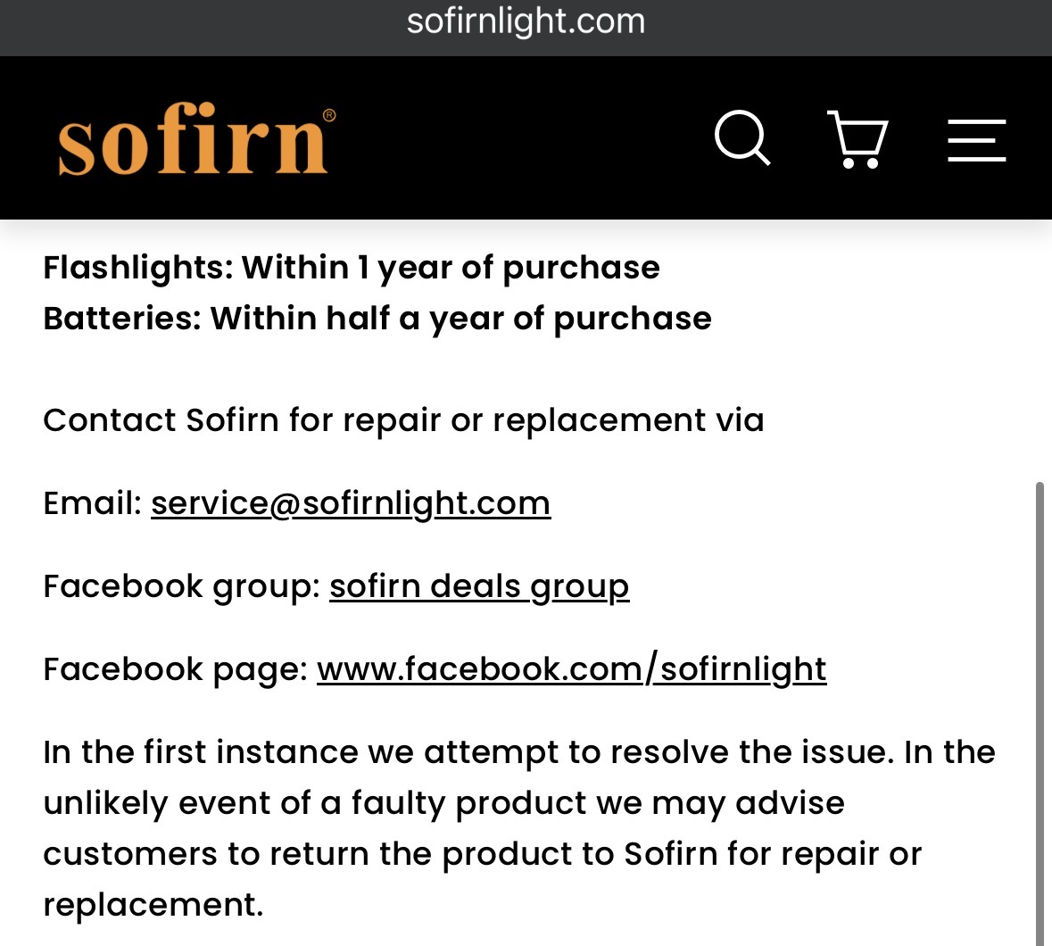Click the page scrollbar thumb

[1040, 712]
